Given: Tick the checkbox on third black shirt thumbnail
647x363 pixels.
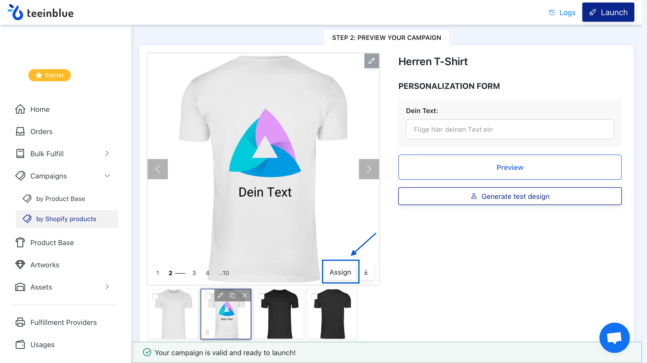Looking at the screenshot, I should tap(261, 296).
